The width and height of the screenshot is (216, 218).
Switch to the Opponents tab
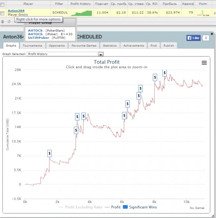[57, 46]
